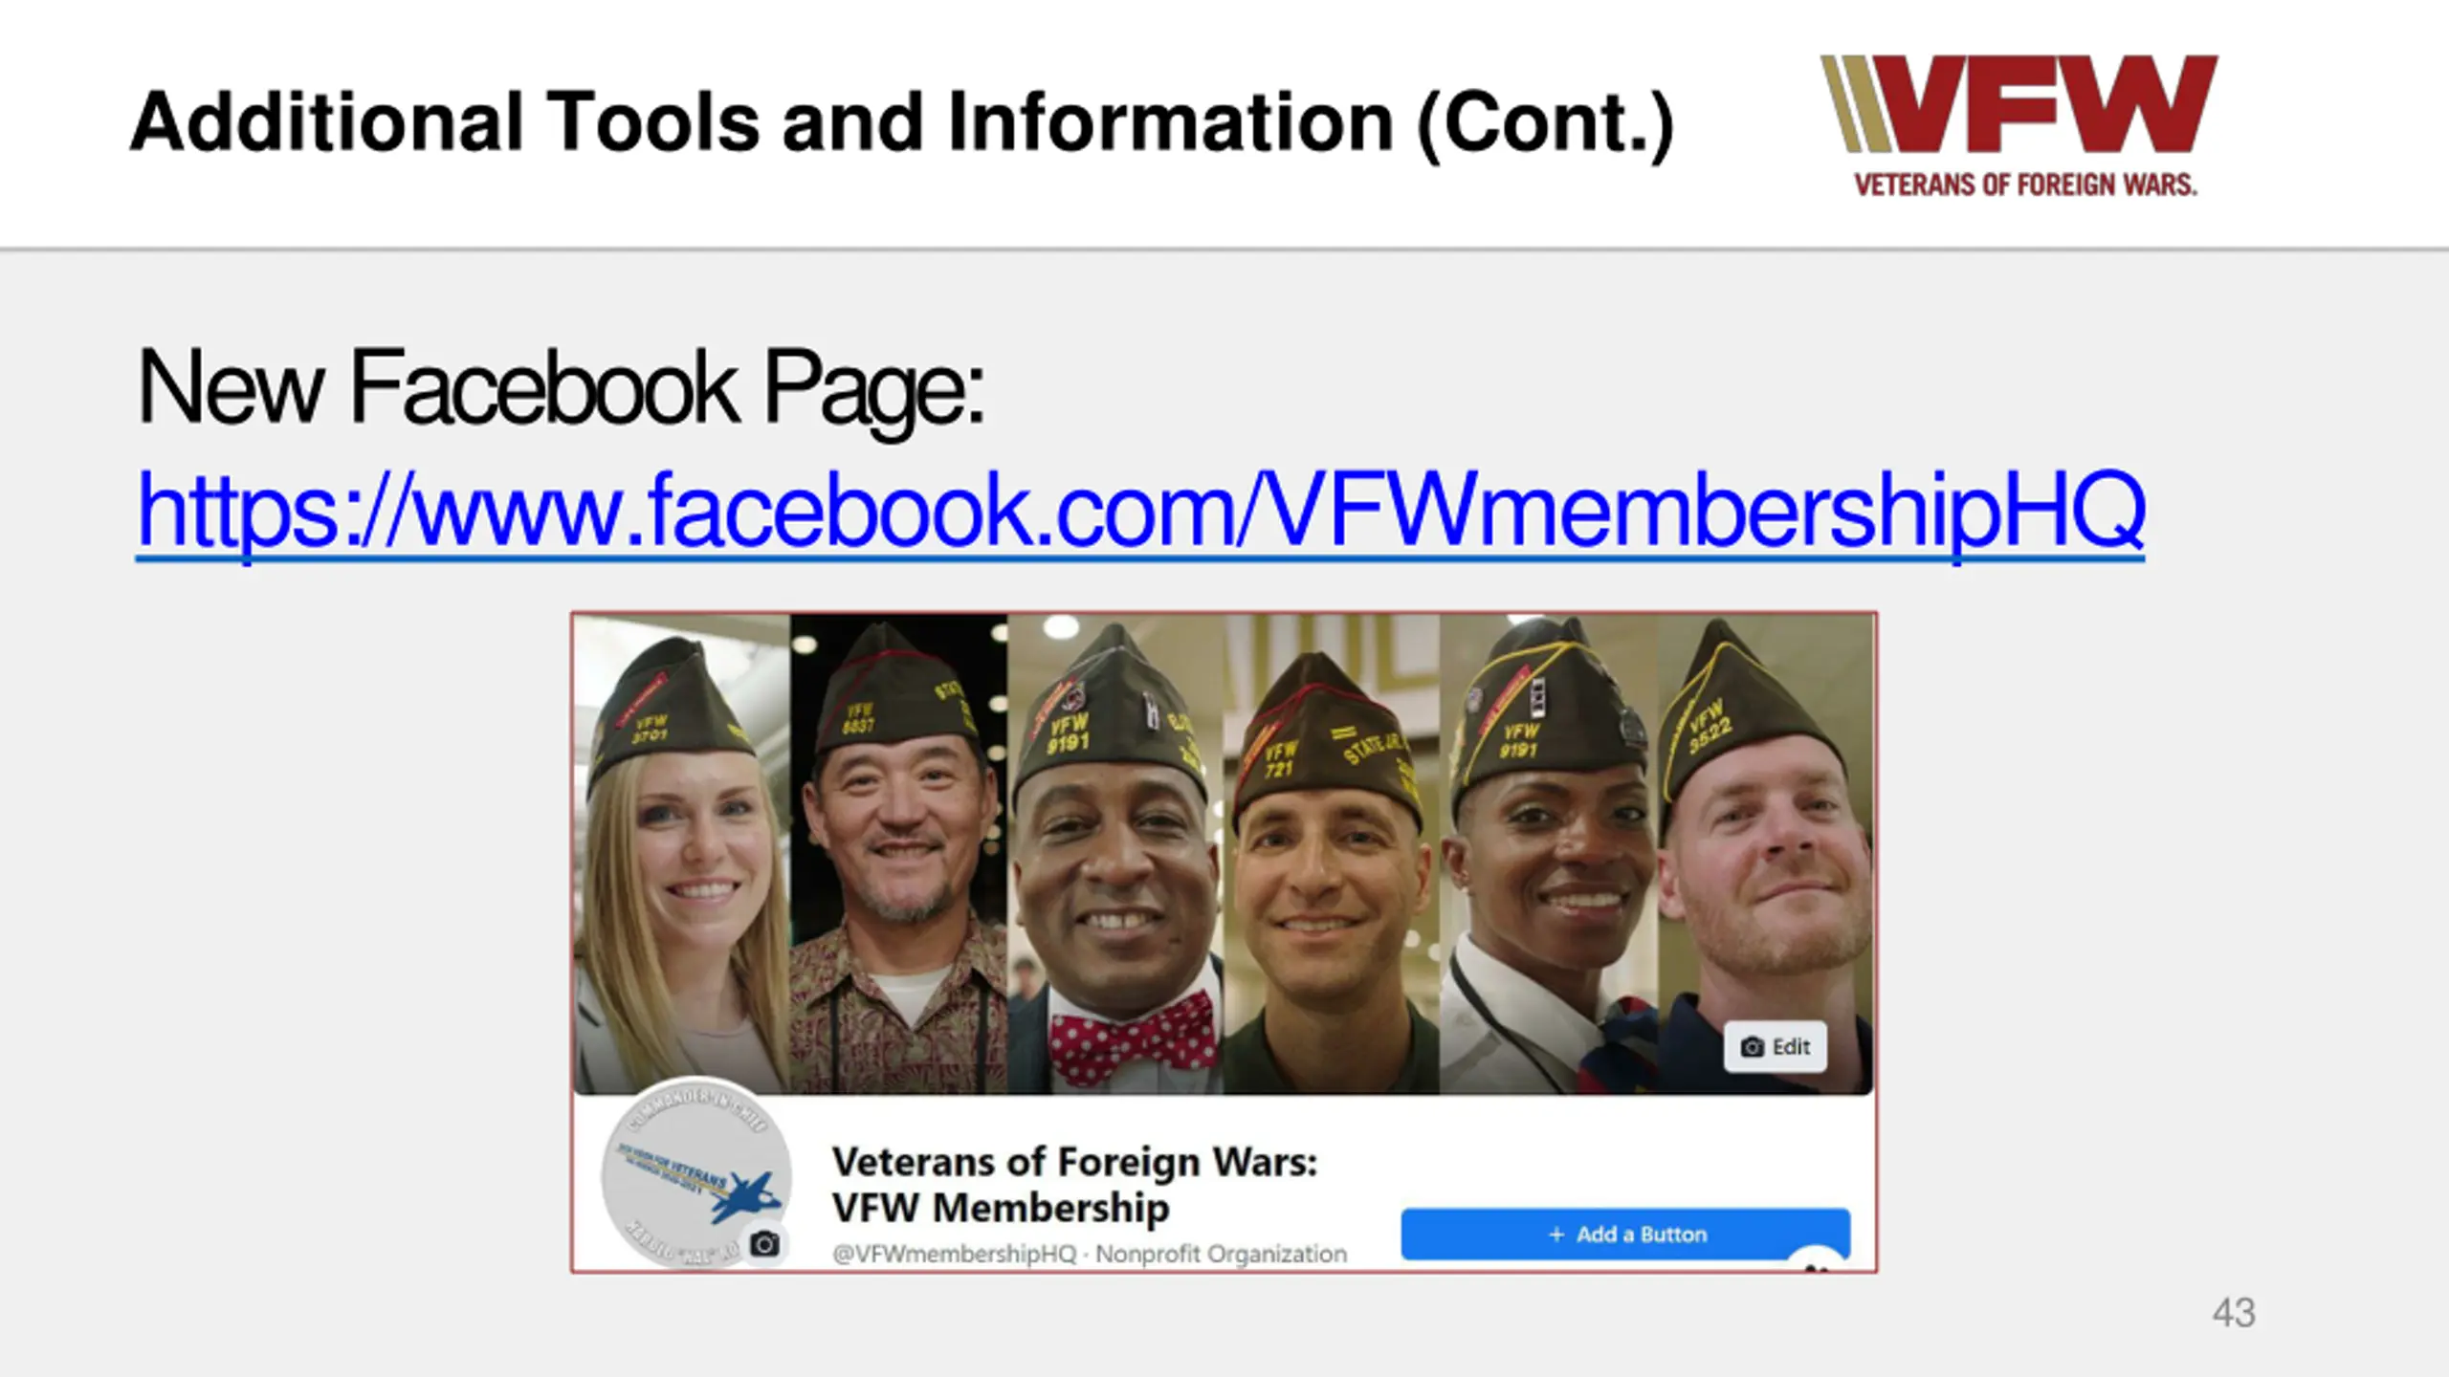The height and width of the screenshot is (1377, 2449).
Task: Select the portrait with the VFW 8837 cap
Action: click(898, 854)
